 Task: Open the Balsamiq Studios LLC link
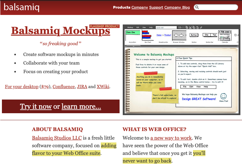coord(57,138)
